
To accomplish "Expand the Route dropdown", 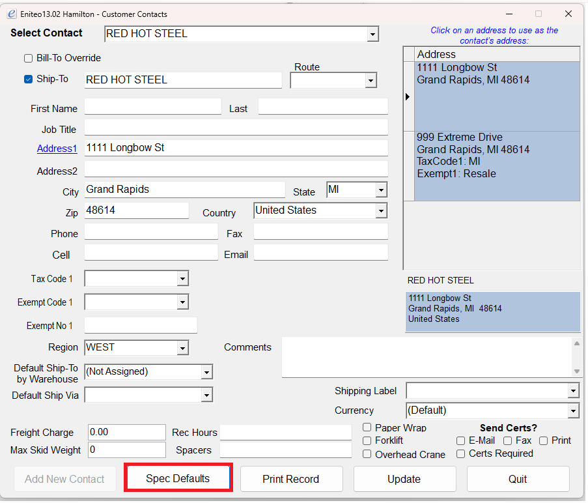I will (371, 80).
